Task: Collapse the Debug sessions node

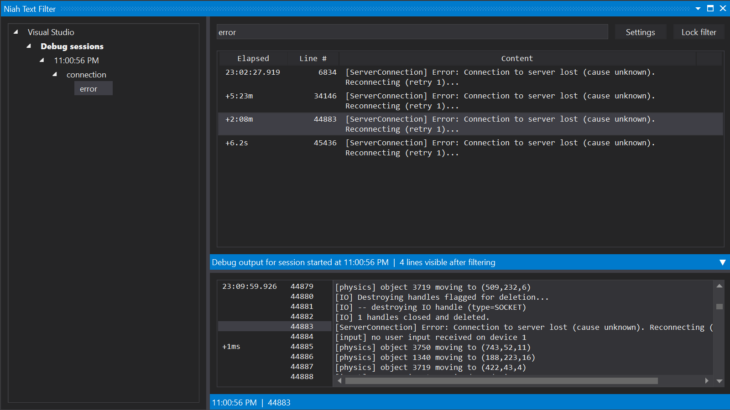Action: coord(28,46)
